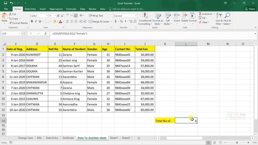Switch to the Insert ribbon tab
This screenshot has width=258, height=145.
pyautogui.click(x=43, y=9)
